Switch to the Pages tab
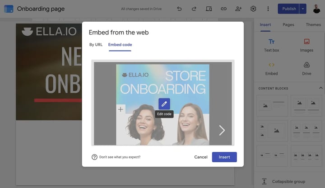This screenshot has width=325, height=188. [x=288, y=25]
